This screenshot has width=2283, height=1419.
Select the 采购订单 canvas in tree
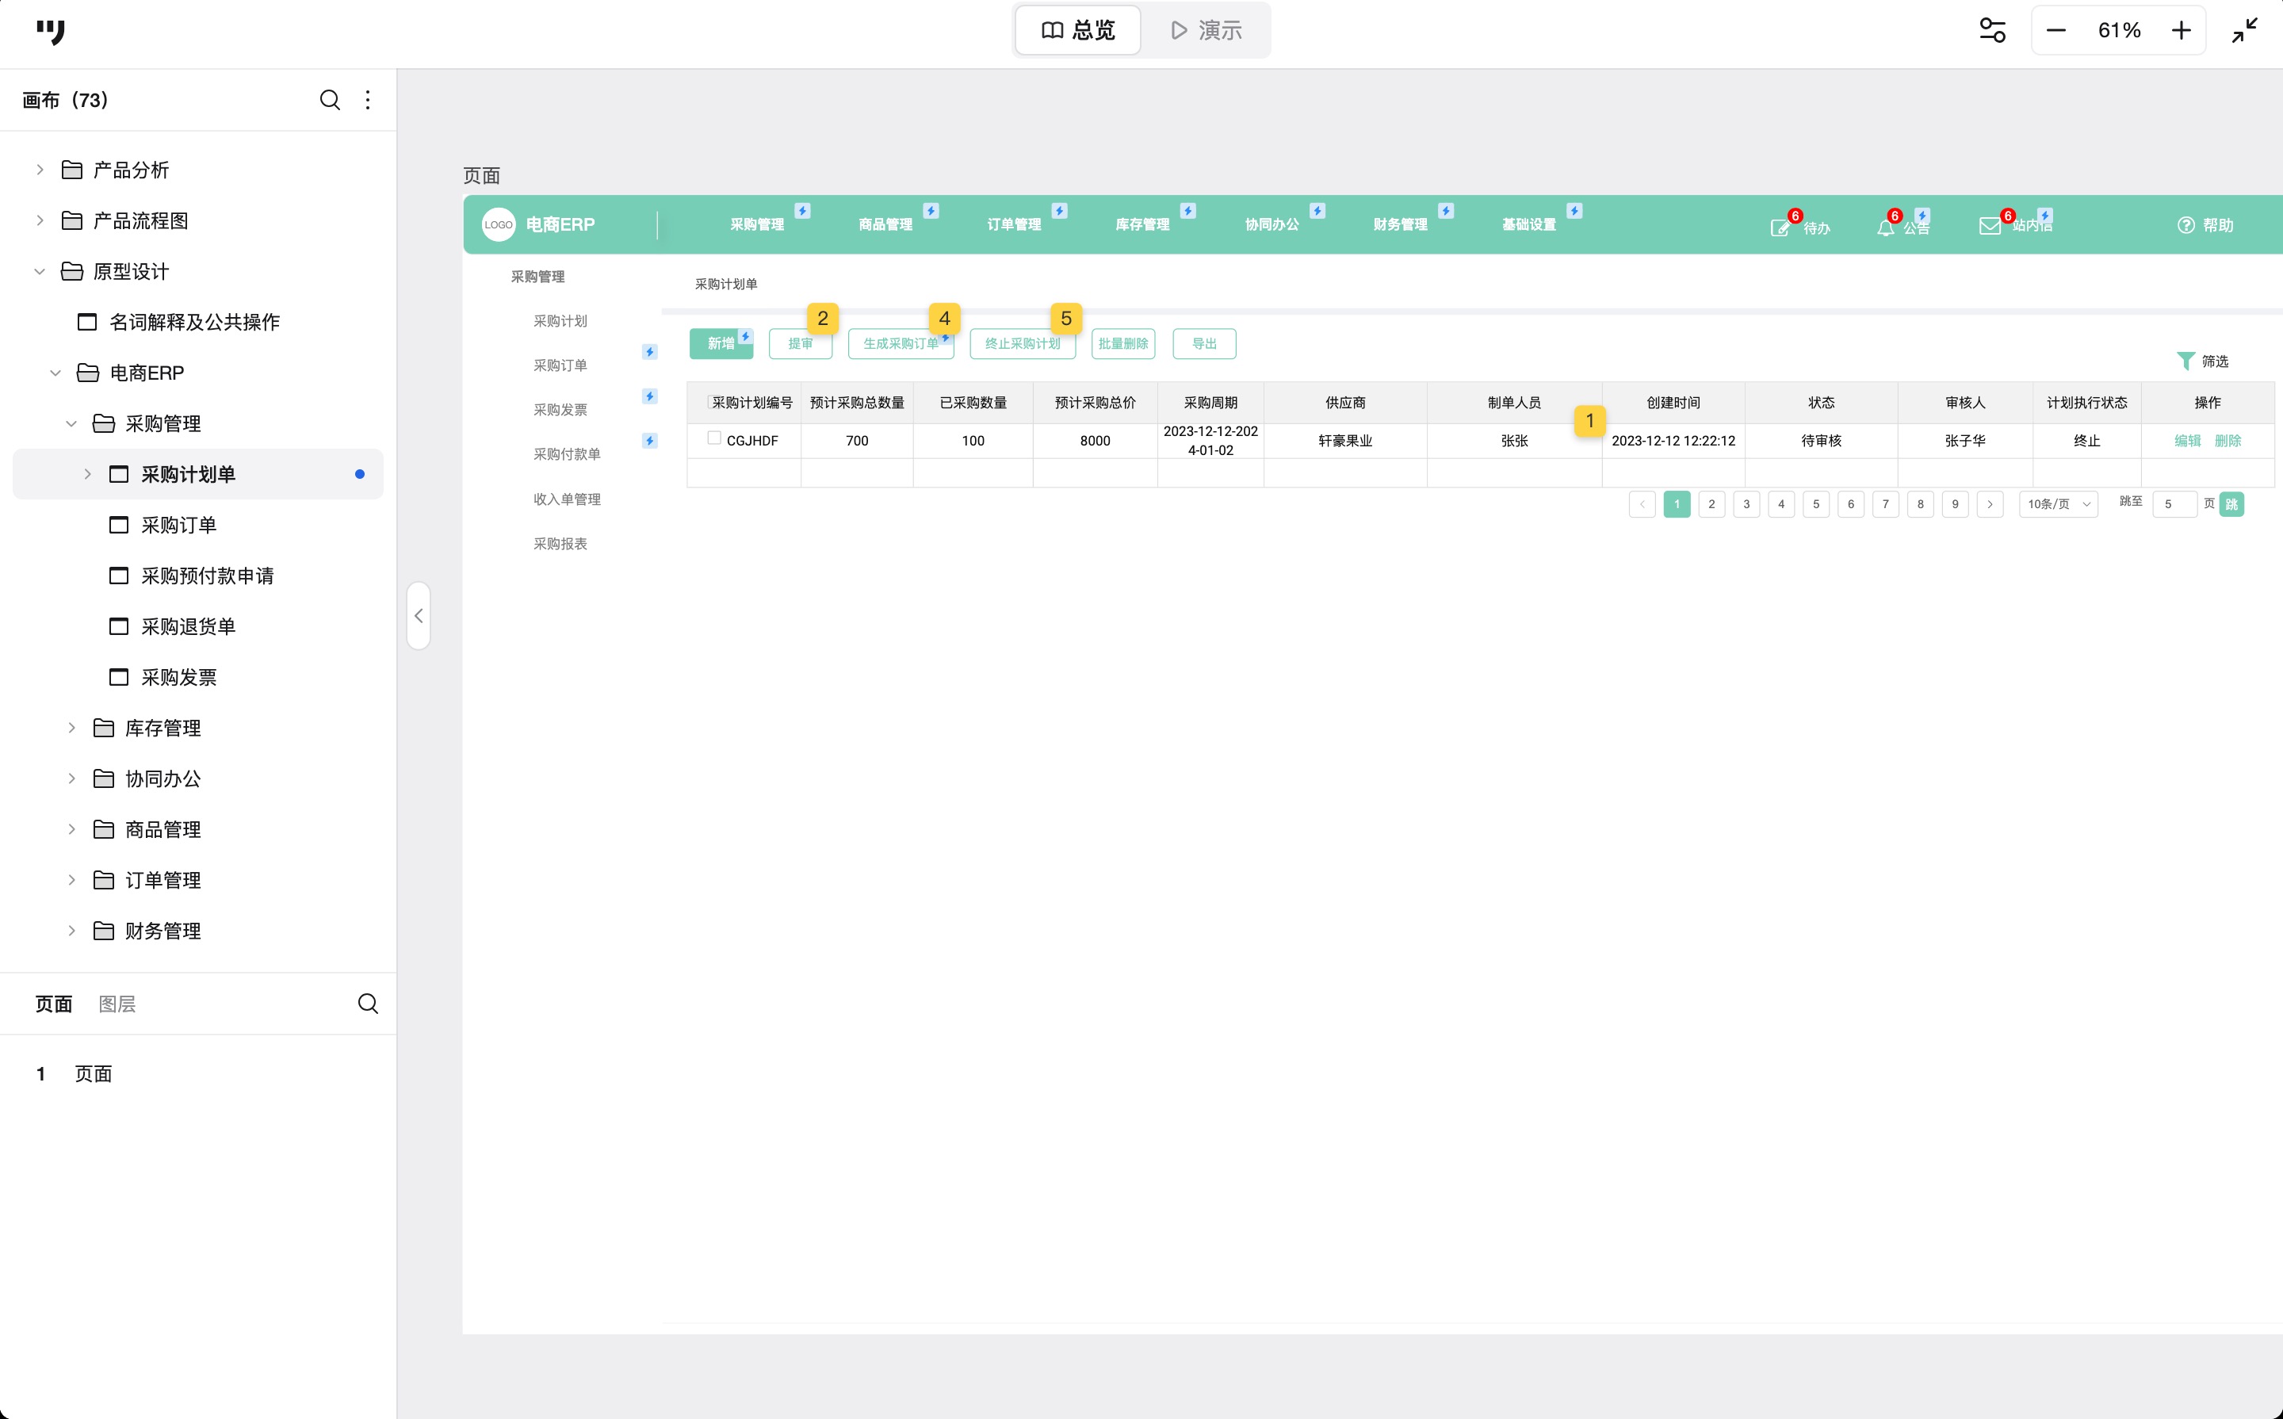point(178,525)
